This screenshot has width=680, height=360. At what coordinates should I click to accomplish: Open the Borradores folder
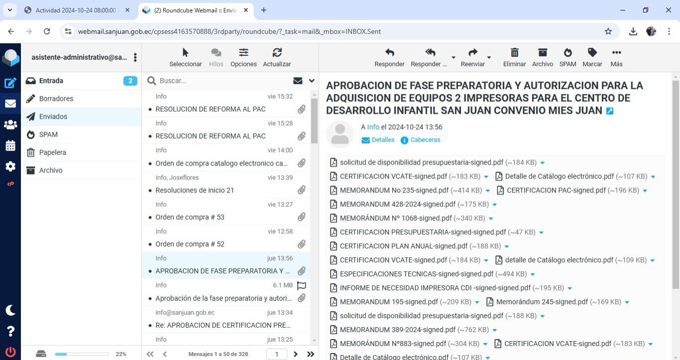(x=56, y=98)
